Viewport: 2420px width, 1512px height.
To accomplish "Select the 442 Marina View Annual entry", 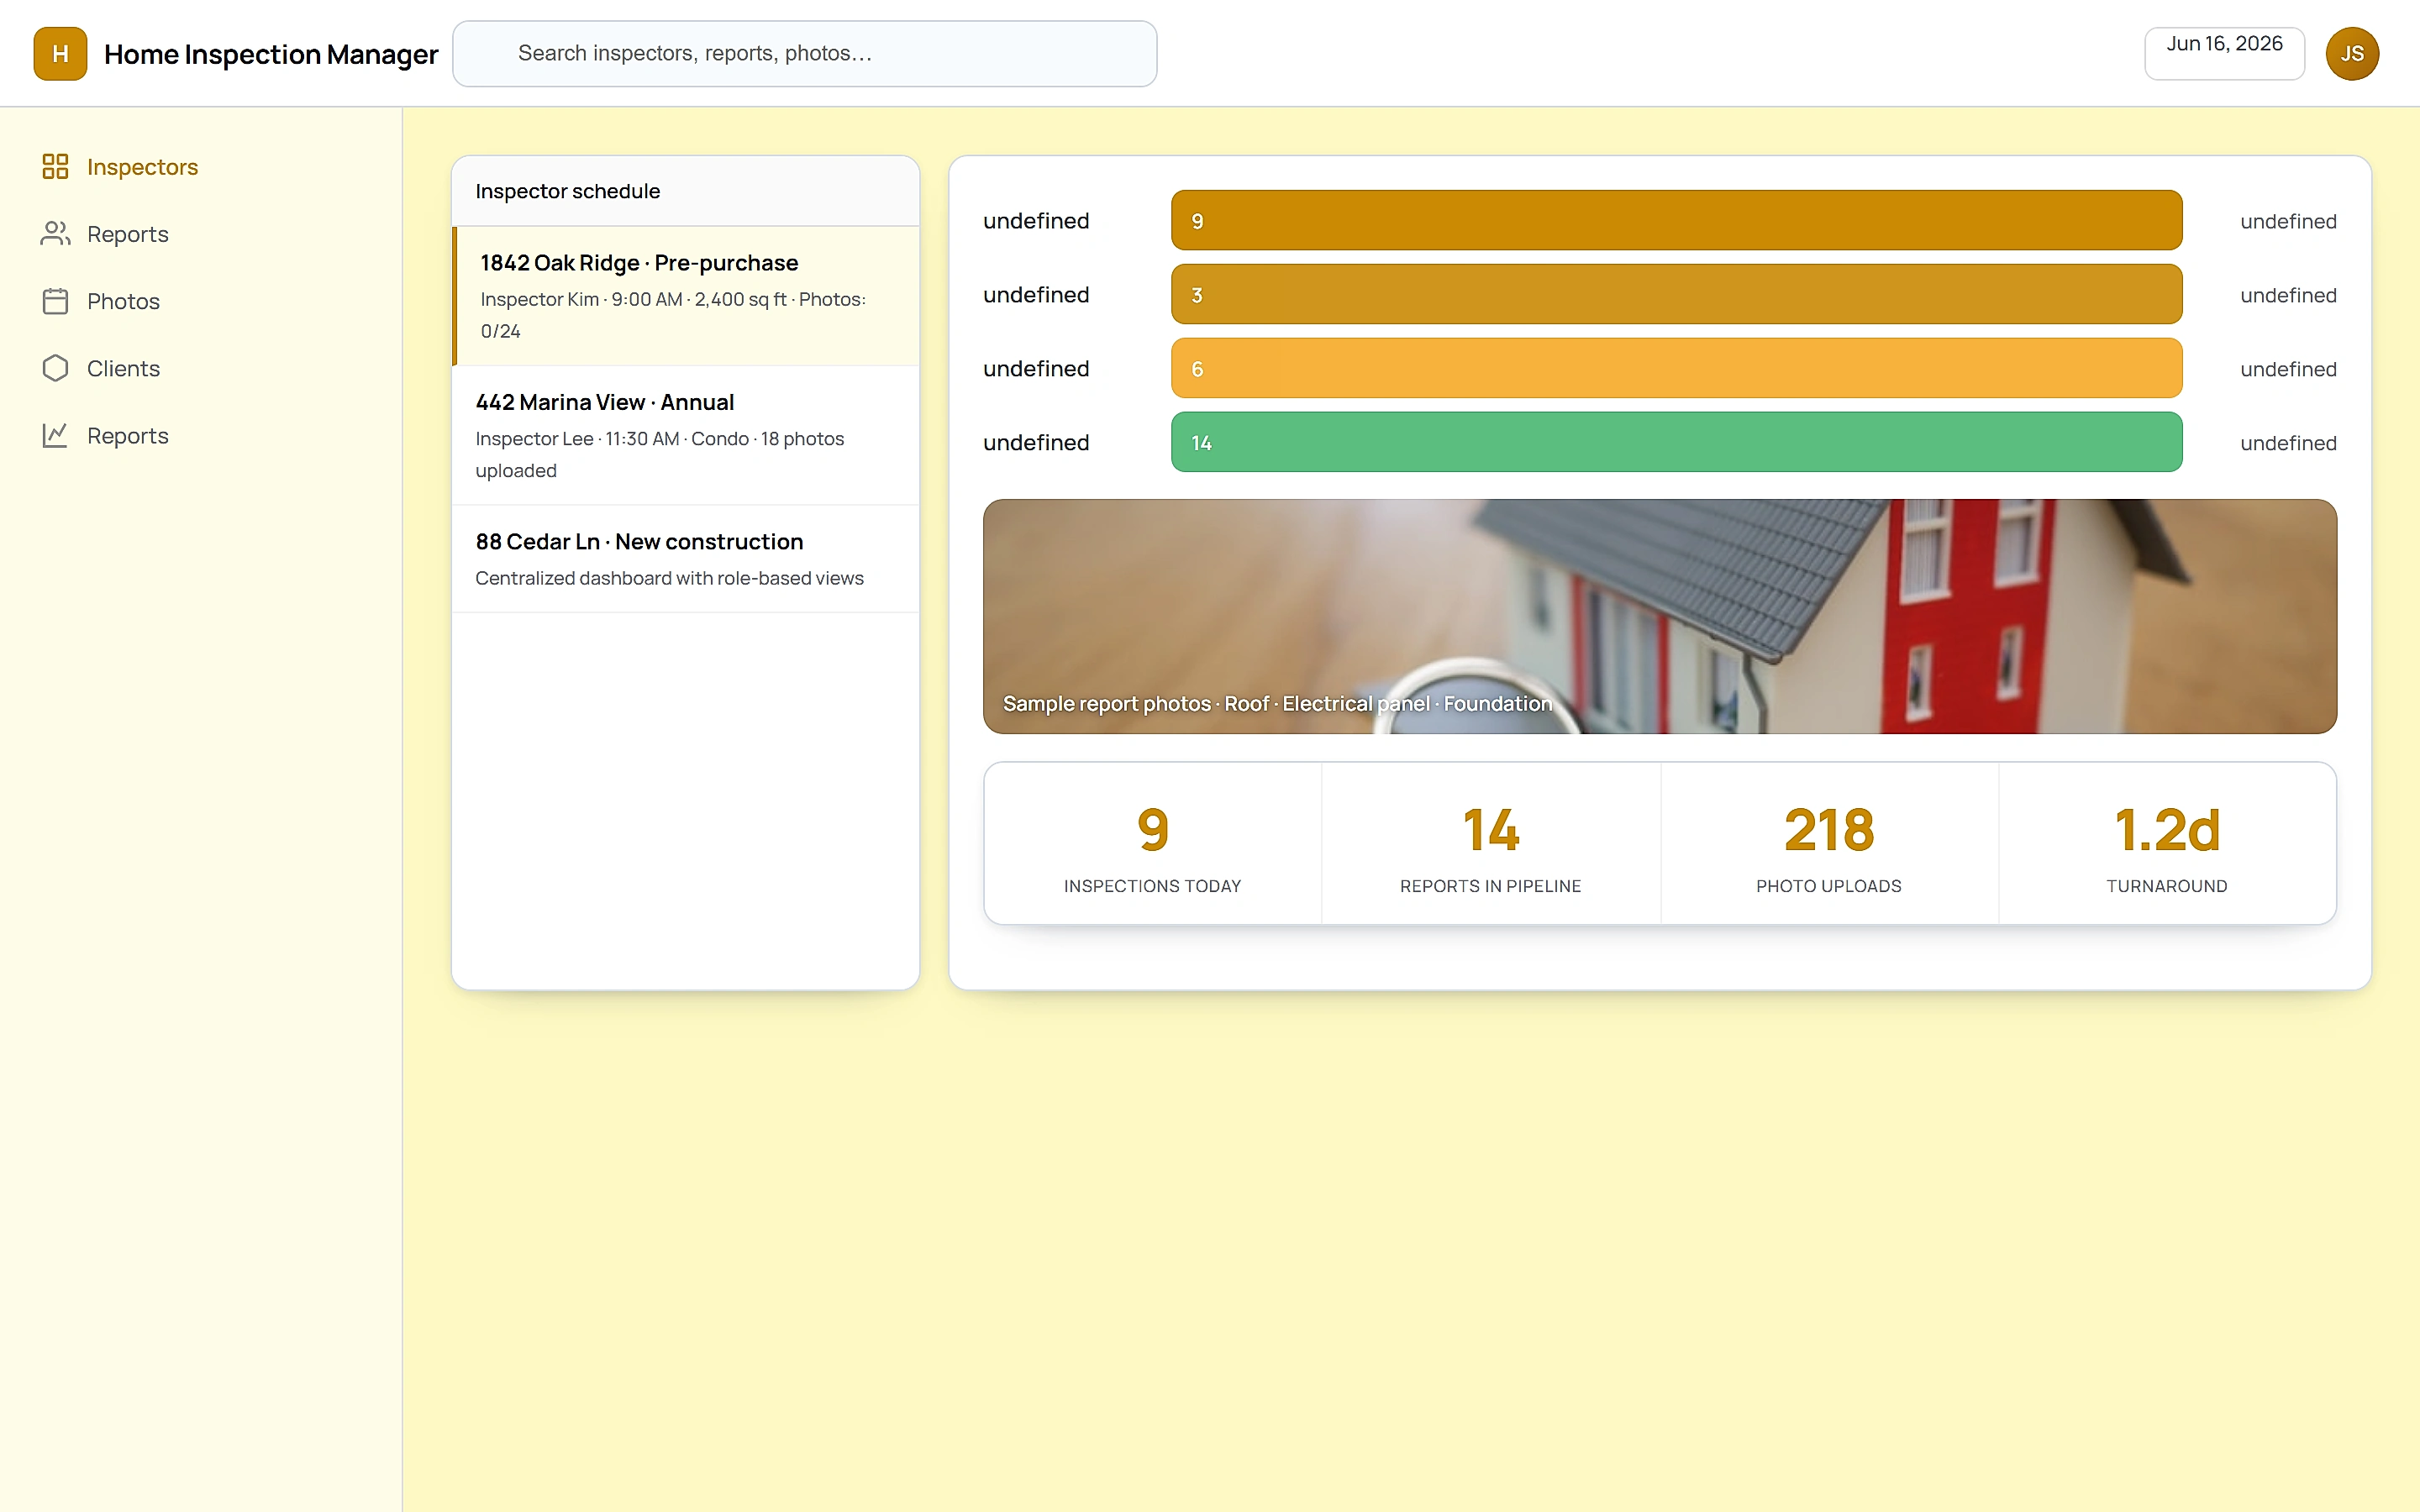I will coord(685,435).
